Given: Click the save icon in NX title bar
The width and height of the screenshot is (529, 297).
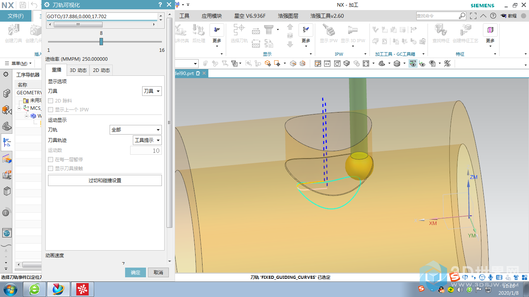Looking at the screenshot, I should pyautogui.click(x=22, y=5).
